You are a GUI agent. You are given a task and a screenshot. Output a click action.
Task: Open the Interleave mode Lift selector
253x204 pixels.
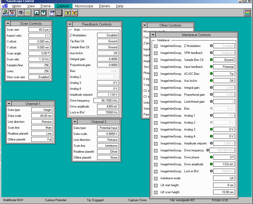pyautogui.click(x=224, y=178)
